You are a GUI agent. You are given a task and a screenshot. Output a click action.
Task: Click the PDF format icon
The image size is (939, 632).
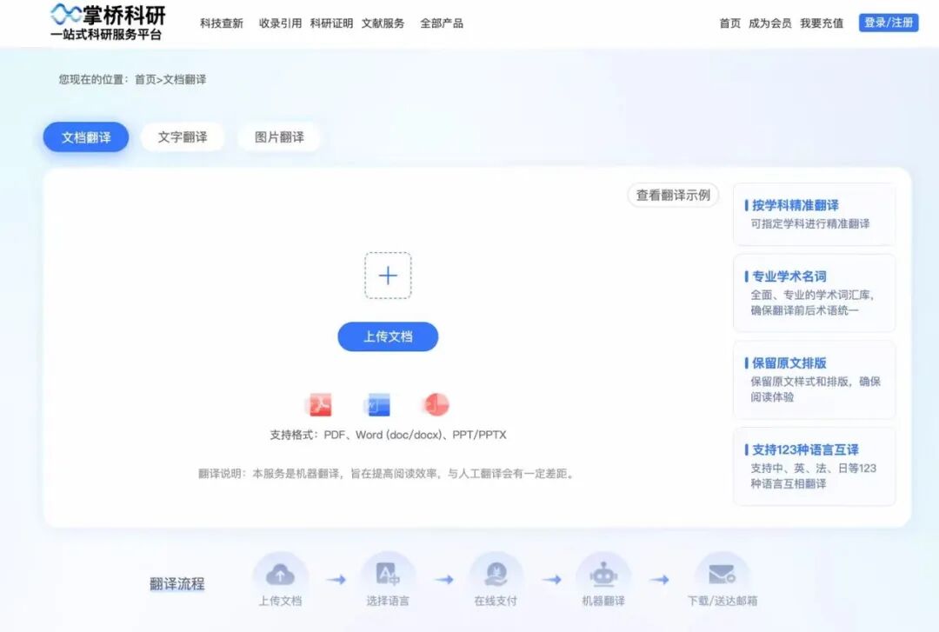[318, 404]
